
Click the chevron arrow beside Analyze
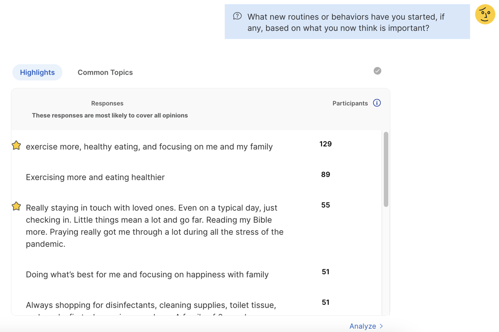[x=381, y=326]
